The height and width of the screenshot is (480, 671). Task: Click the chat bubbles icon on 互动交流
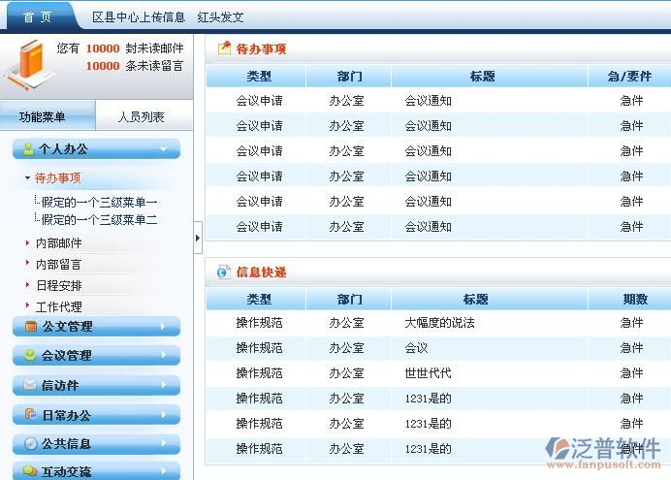coord(30,472)
